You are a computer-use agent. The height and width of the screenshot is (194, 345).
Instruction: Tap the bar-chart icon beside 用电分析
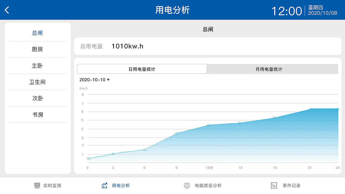pos(104,185)
